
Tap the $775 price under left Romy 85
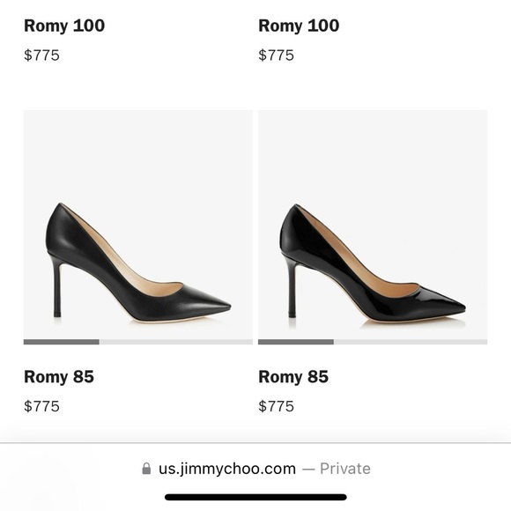point(41,406)
